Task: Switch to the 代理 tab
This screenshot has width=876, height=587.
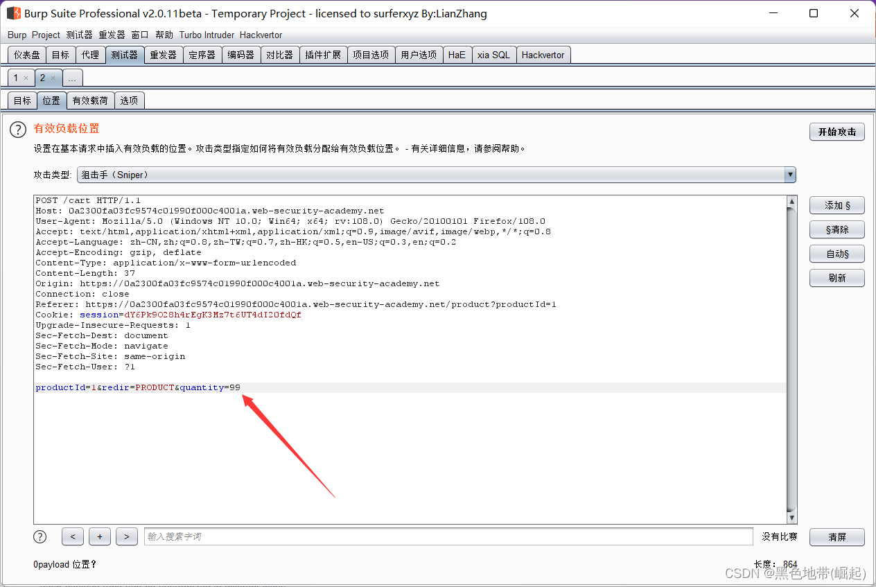Action: [x=90, y=55]
